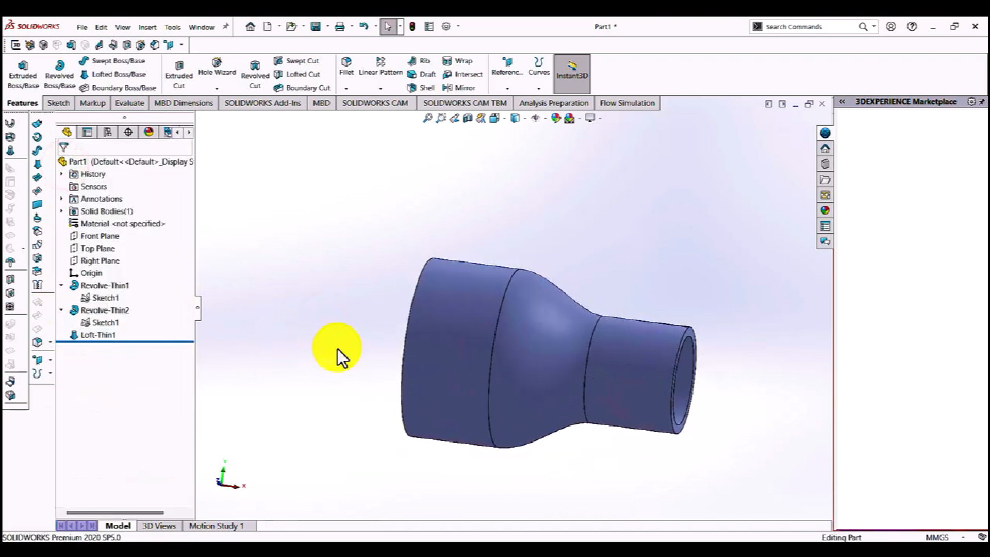The width and height of the screenshot is (990, 557).
Task: Open the Hole Wizard
Action: (x=217, y=67)
